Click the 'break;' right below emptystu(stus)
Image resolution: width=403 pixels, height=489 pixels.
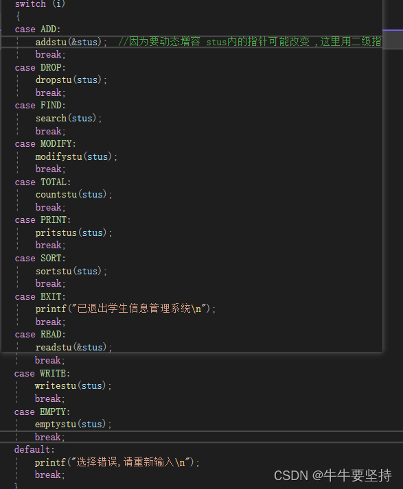click(50, 438)
